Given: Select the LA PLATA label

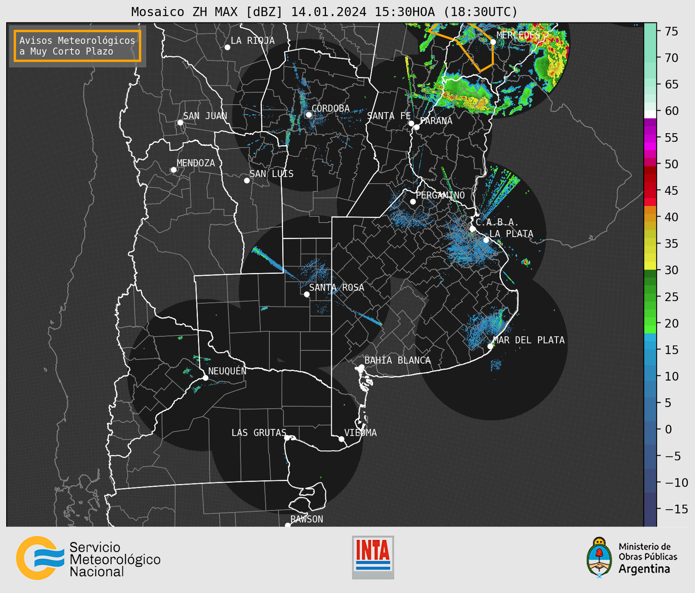Looking at the screenshot, I should pyautogui.click(x=511, y=234).
